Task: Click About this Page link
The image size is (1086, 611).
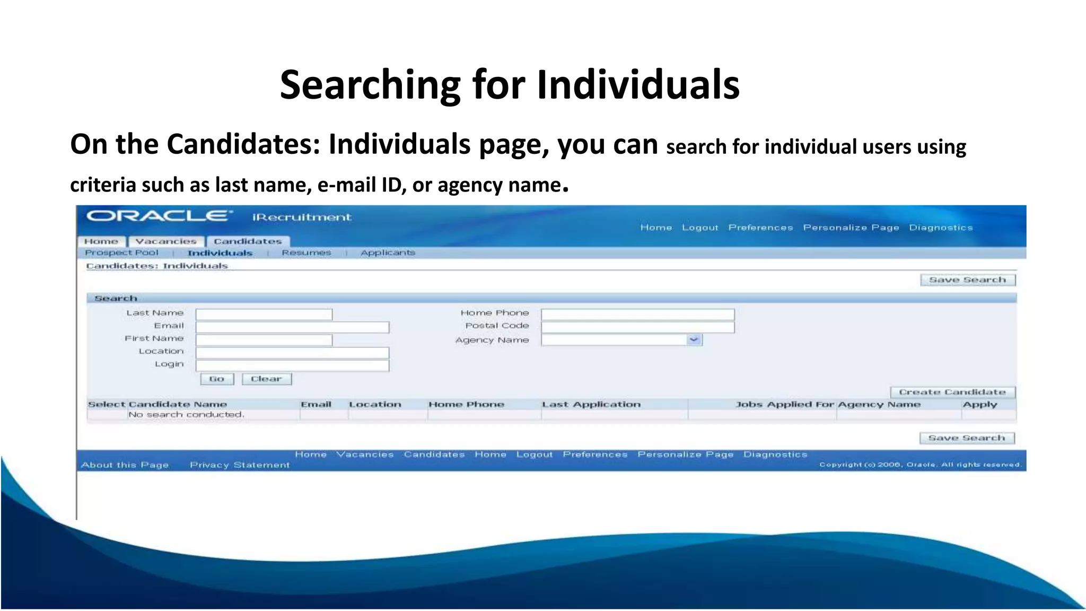Action: coord(125,465)
